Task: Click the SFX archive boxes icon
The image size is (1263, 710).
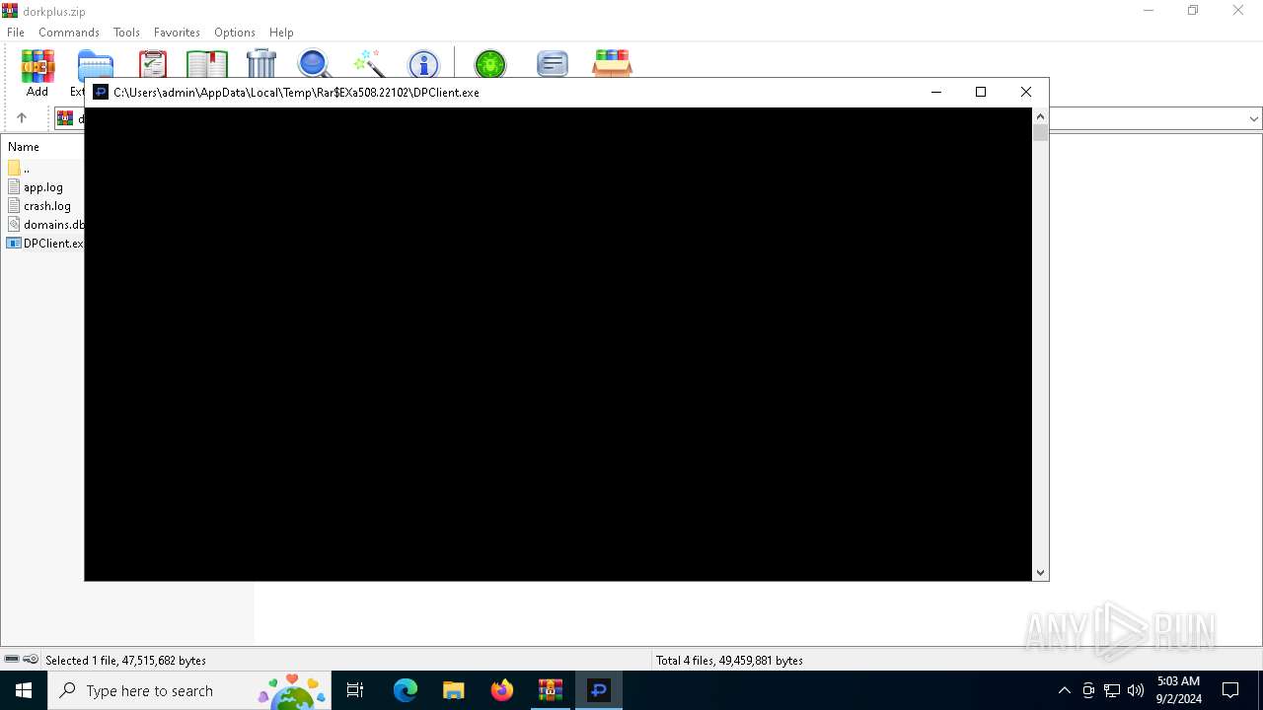Action: [x=613, y=64]
